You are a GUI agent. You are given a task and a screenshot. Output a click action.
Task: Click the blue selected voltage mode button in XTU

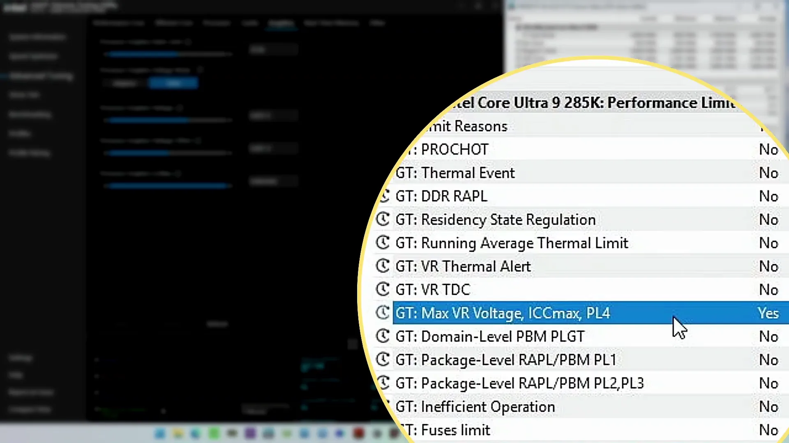click(173, 83)
